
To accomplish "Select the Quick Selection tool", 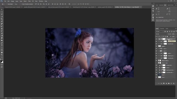I will (x=2, y=16).
